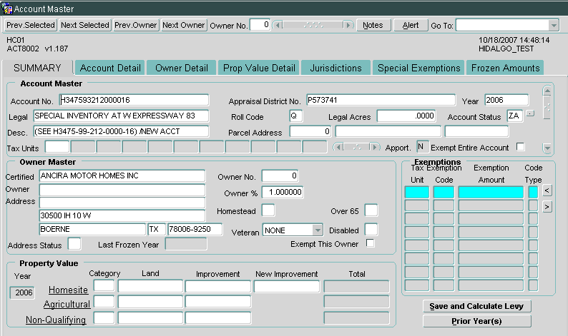Click the Owner No. scrollbar right arrow
Image resolution: width=568 pixels, height=336 pixels.
click(348, 25)
